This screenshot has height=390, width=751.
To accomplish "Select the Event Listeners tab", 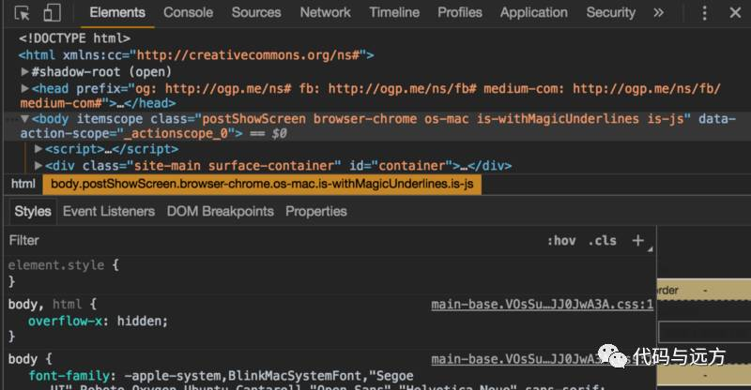I will tap(109, 212).
